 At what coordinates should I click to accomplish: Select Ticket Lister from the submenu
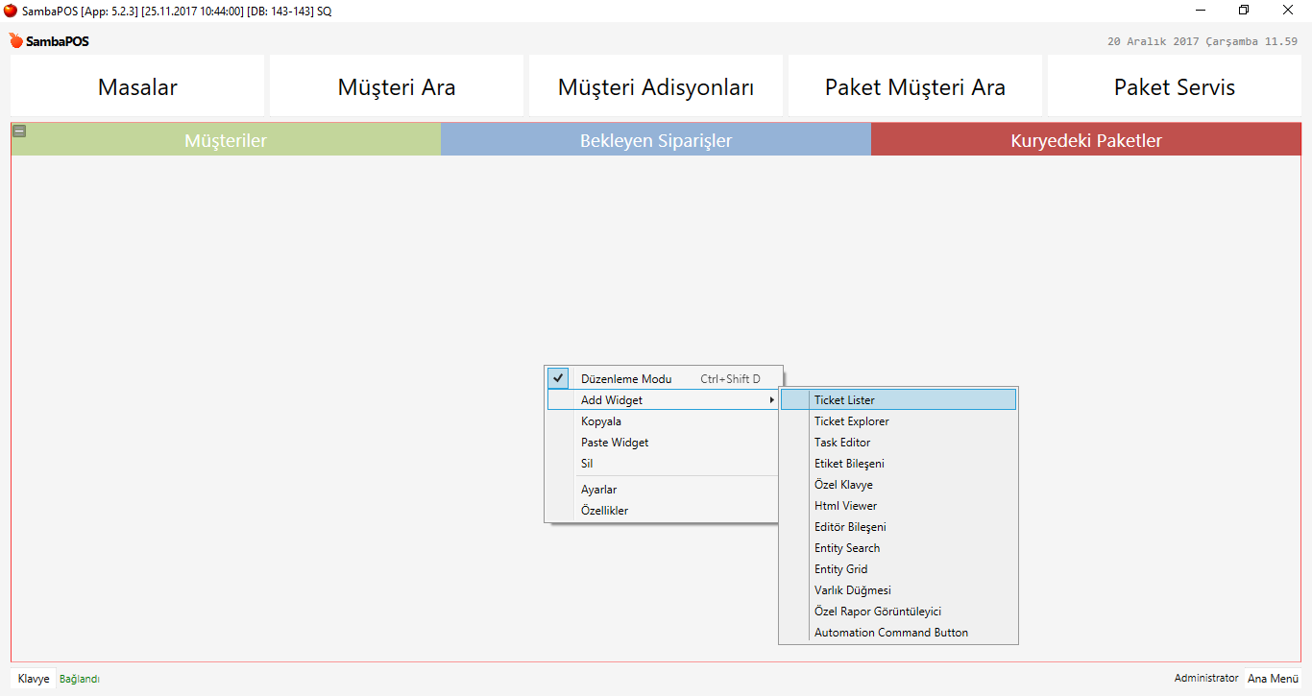[x=844, y=400]
